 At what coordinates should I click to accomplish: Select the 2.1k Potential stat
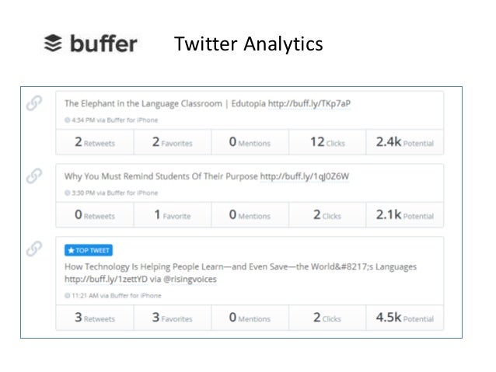(x=404, y=215)
